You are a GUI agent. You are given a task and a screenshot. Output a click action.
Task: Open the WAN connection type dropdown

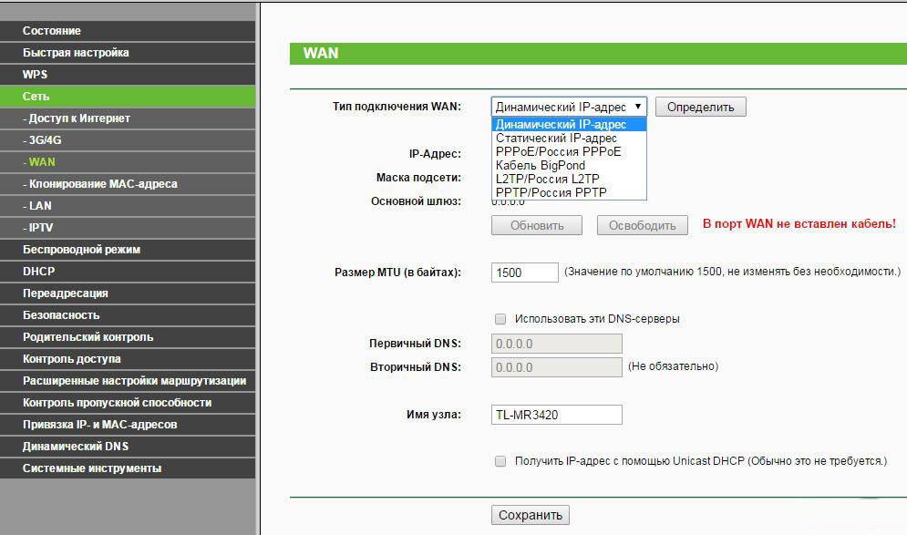[x=569, y=107]
